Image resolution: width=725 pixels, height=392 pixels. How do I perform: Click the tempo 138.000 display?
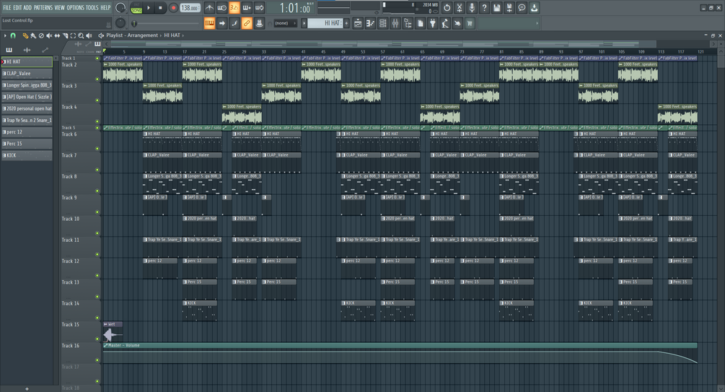click(x=190, y=8)
